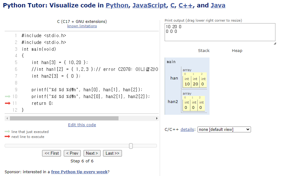Jump to the last step with Last >>
The image size is (294, 176).
point(112,153)
